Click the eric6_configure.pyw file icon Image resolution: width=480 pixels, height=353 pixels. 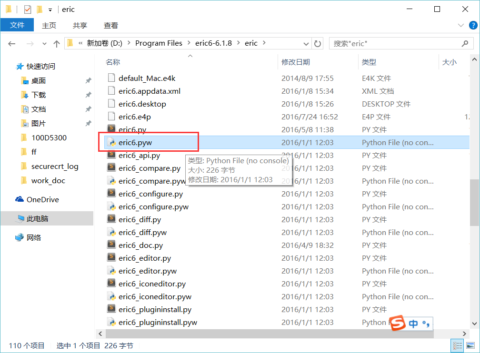111,207
